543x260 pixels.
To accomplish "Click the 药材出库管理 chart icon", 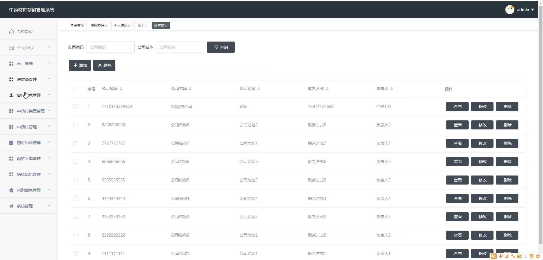I will point(11,143).
